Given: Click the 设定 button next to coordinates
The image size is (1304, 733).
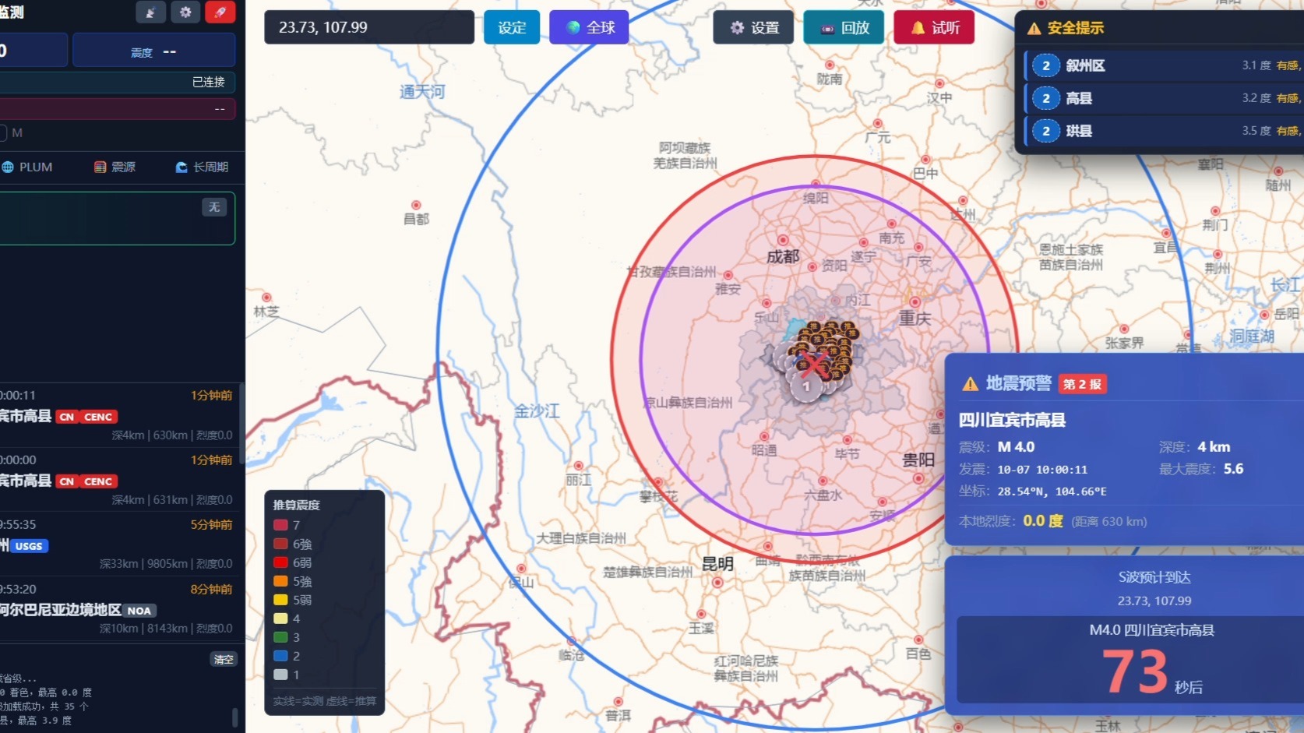Looking at the screenshot, I should click(x=512, y=27).
